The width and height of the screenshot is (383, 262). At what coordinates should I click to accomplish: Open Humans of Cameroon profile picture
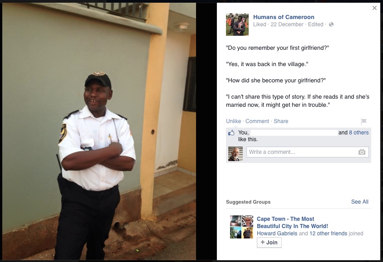point(237,24)
